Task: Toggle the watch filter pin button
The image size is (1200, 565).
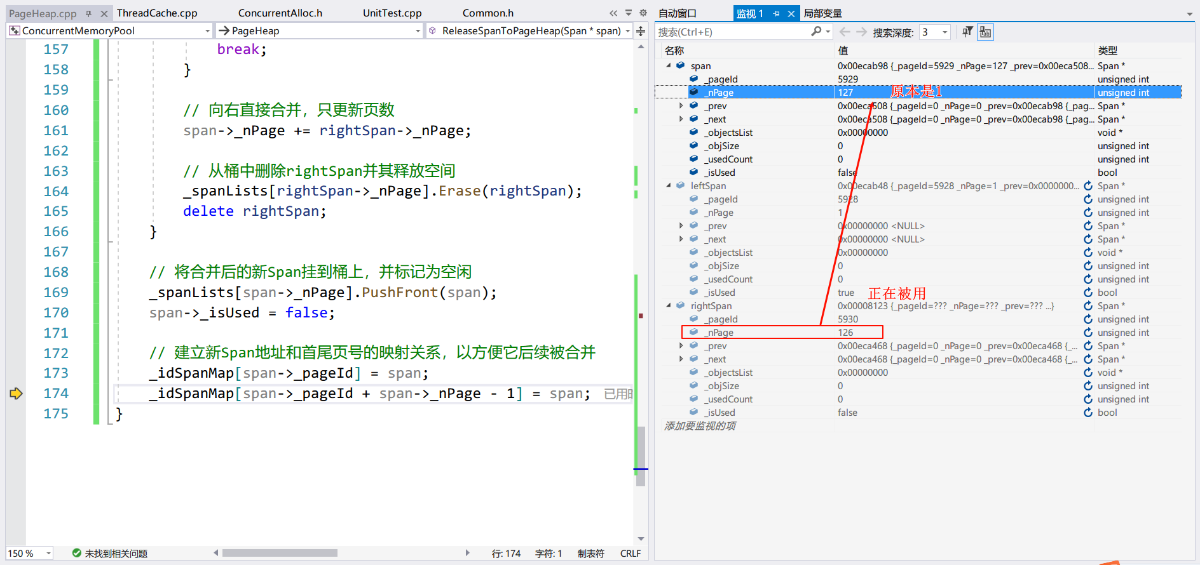Action: click(967, 32)
